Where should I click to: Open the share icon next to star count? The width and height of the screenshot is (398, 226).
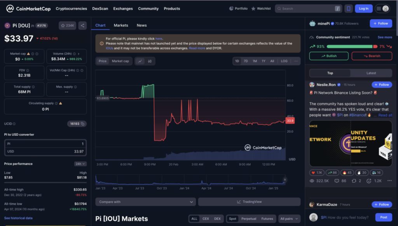click(x=82, y=25)
